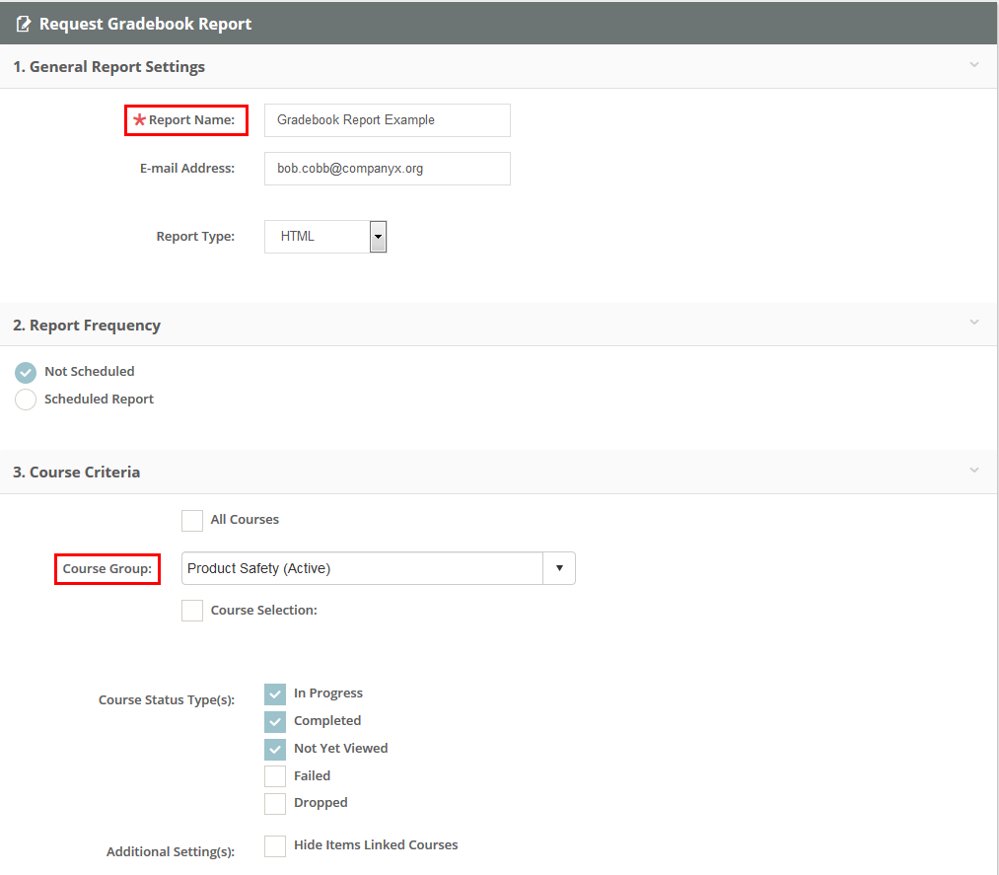
Task: Click the General Report Settings section header
Action: pyautogui.click(x=108, y=67)
